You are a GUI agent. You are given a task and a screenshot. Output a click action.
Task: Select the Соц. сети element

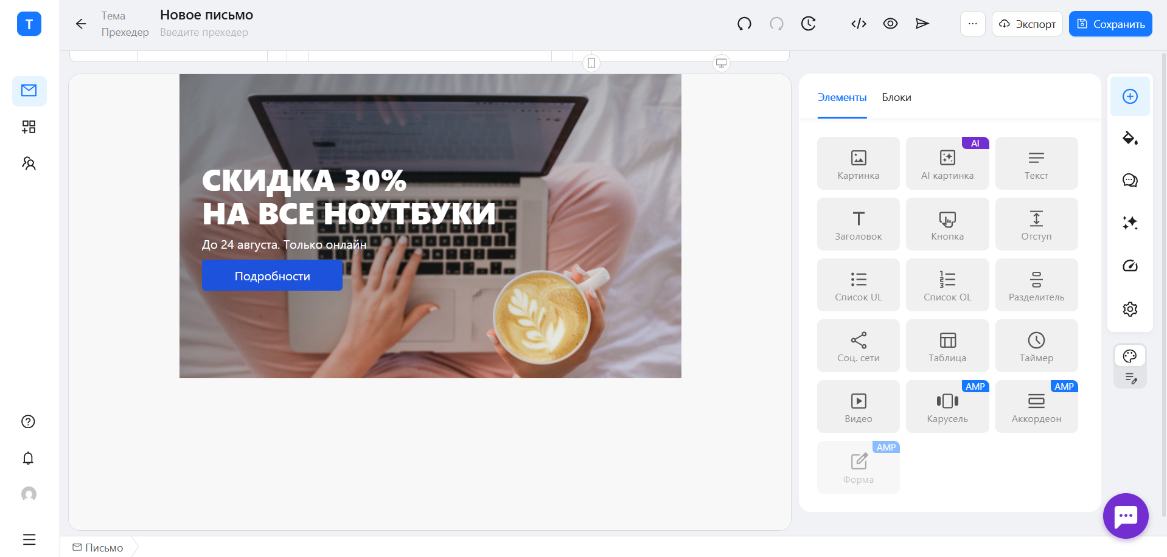coord(858,345)
